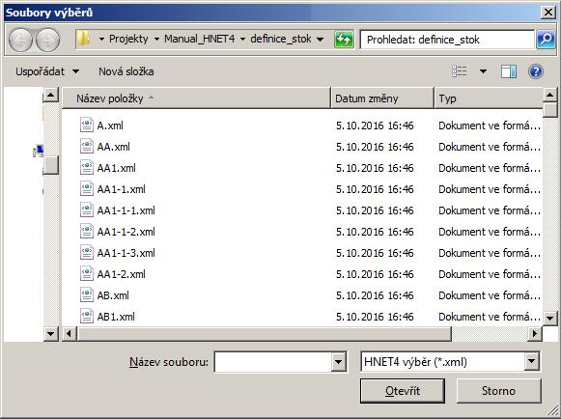Toggle the preview pane icon
Viewport: 561px width, 419px height.
coord(509,71)
